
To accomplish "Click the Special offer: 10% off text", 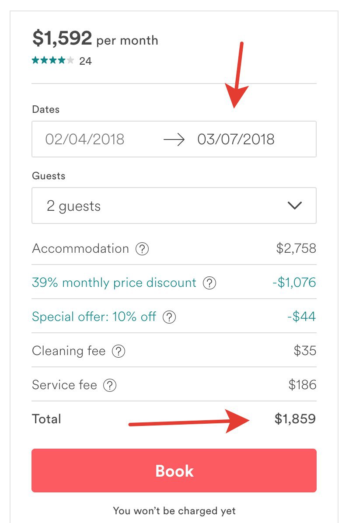I will tap(94, 317).
